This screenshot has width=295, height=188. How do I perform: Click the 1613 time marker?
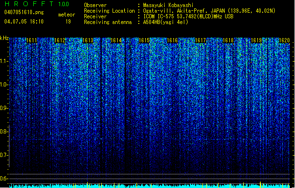[88, 40]
